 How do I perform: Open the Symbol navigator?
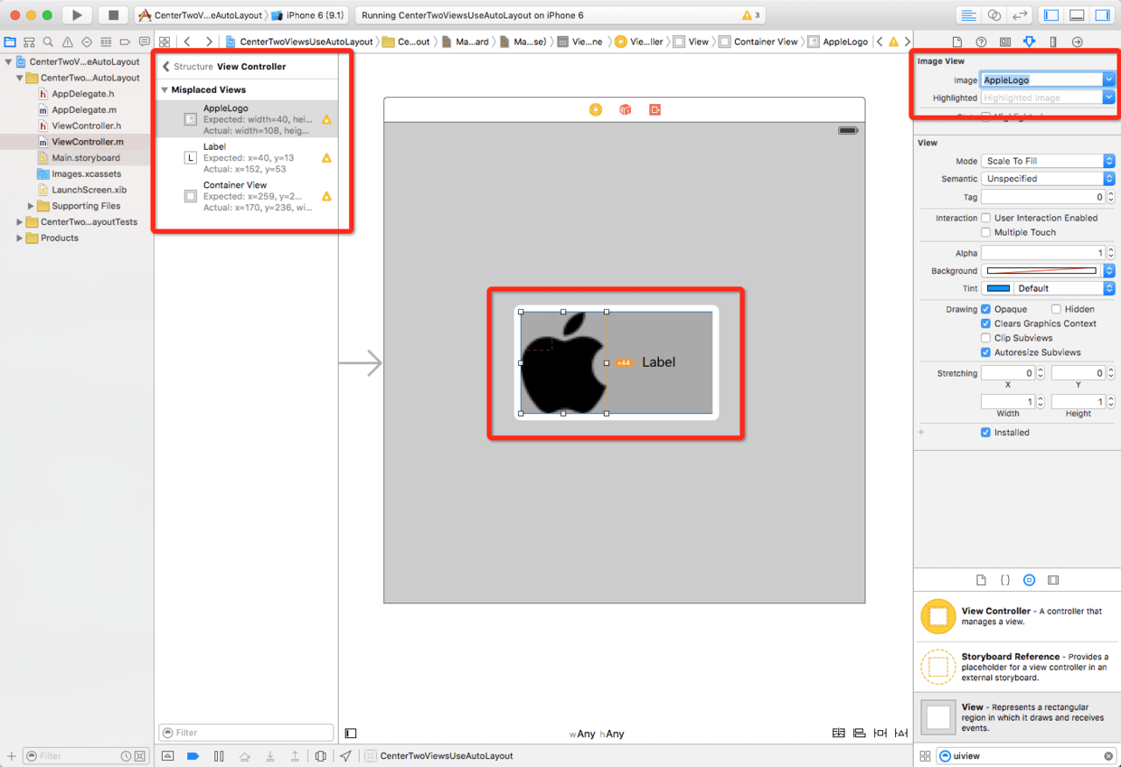pyautogui.click(x=29, y=42)
